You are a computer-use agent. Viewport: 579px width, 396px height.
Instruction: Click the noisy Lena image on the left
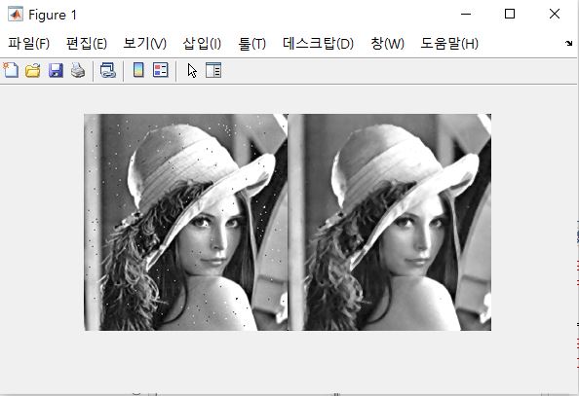186,222
